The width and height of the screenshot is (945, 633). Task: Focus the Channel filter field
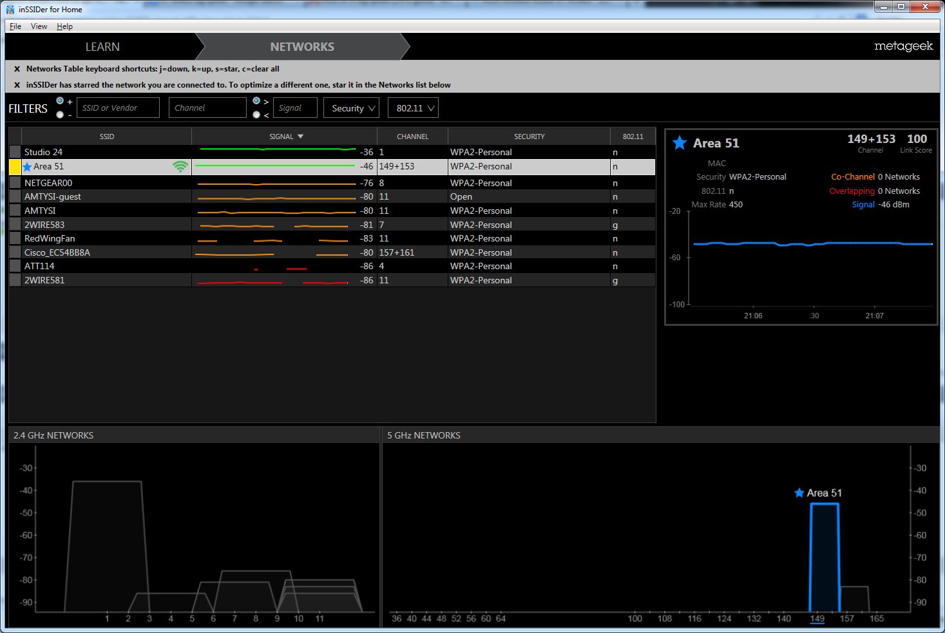tap(207, 108)
